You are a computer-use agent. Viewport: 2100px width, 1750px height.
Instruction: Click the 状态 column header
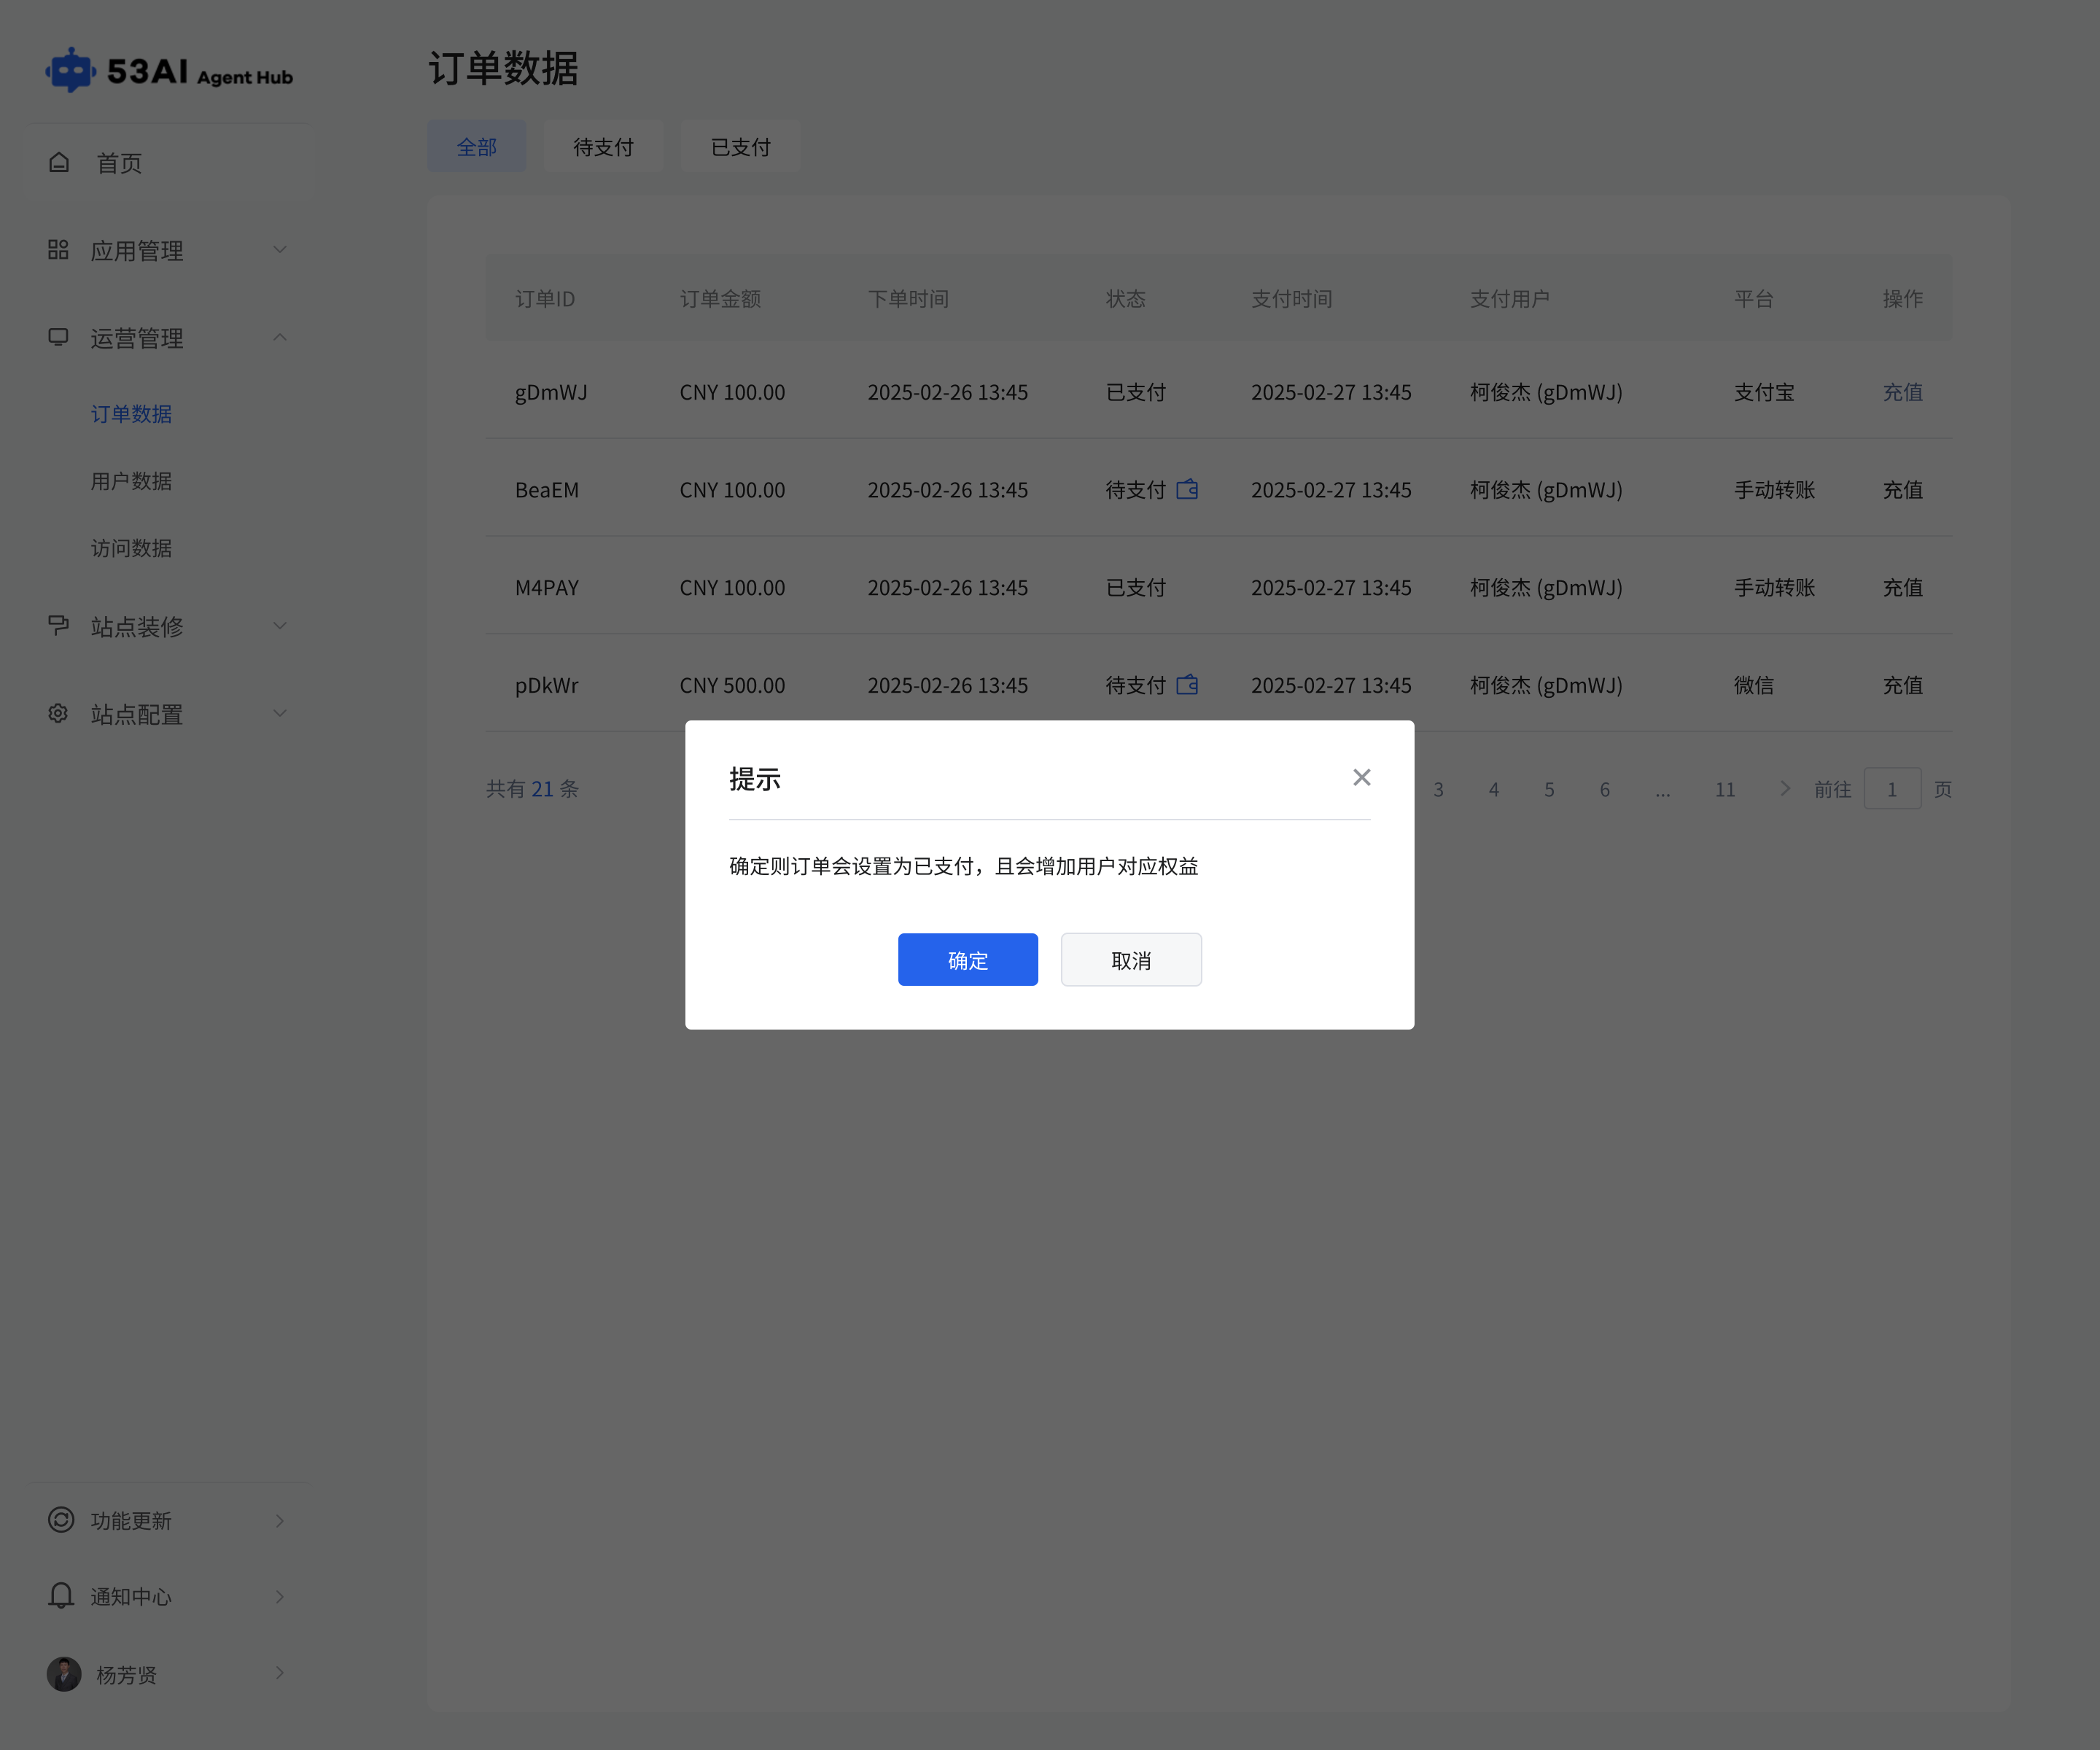[x=1126, y=299]
